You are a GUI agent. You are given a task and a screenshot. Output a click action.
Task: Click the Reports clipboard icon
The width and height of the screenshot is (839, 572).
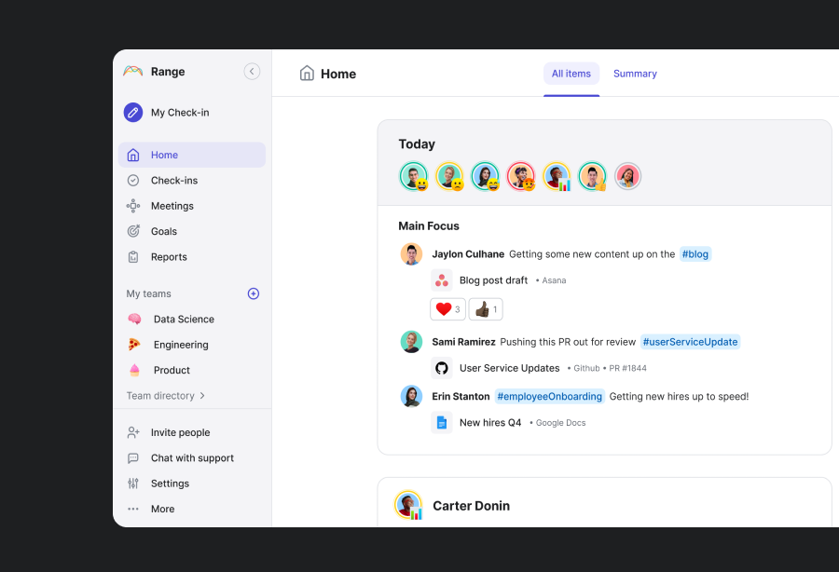(133, 257)
